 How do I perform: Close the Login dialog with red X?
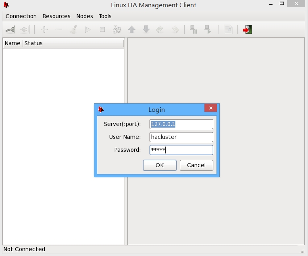pyautogui.click(x=210, y=108)
